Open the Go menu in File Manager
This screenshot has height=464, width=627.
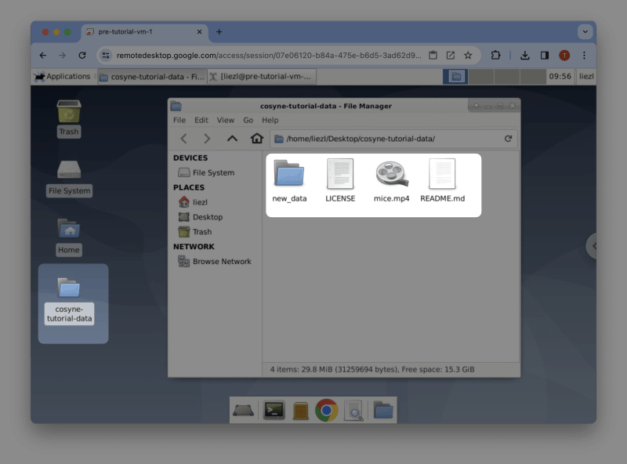coord(248,120)
